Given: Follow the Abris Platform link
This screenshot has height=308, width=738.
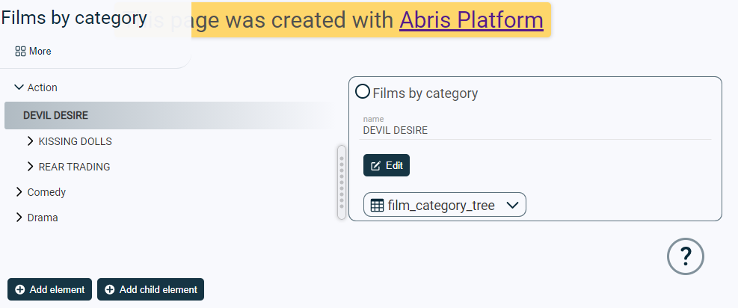Looking at the screenshot, I should 471,20.
